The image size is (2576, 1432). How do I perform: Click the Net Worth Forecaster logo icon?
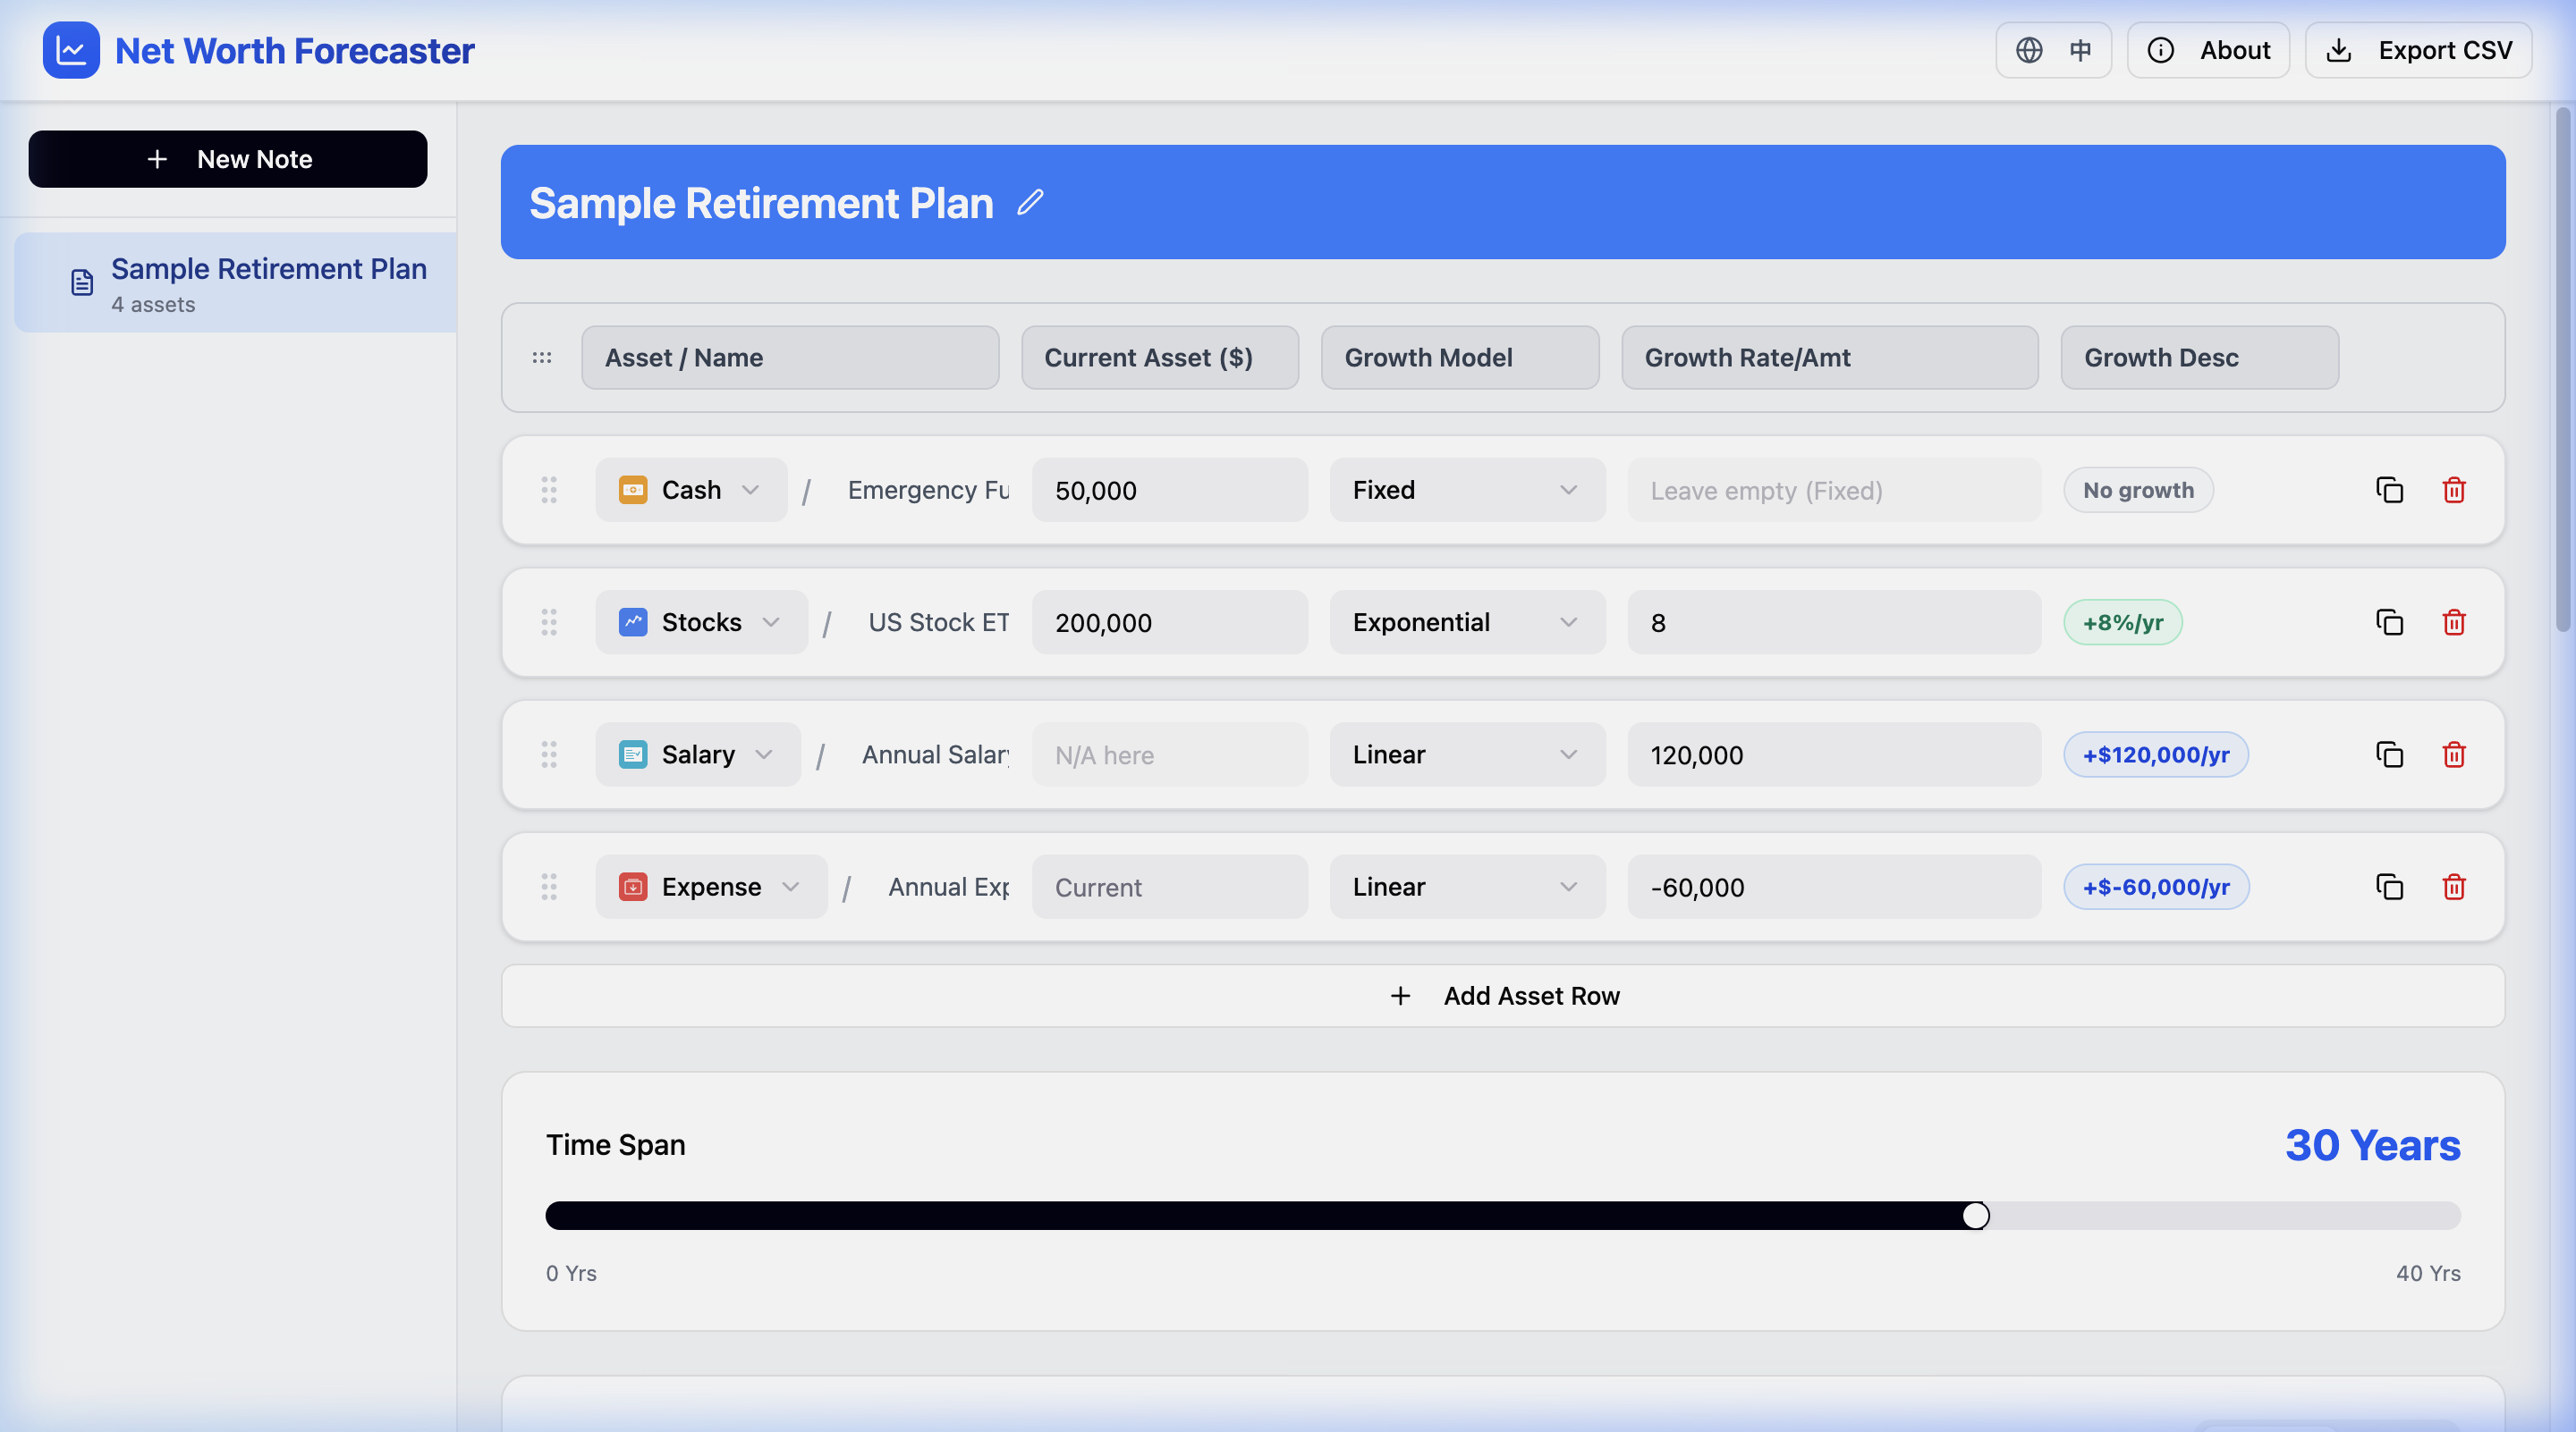(x=71, y=50)
